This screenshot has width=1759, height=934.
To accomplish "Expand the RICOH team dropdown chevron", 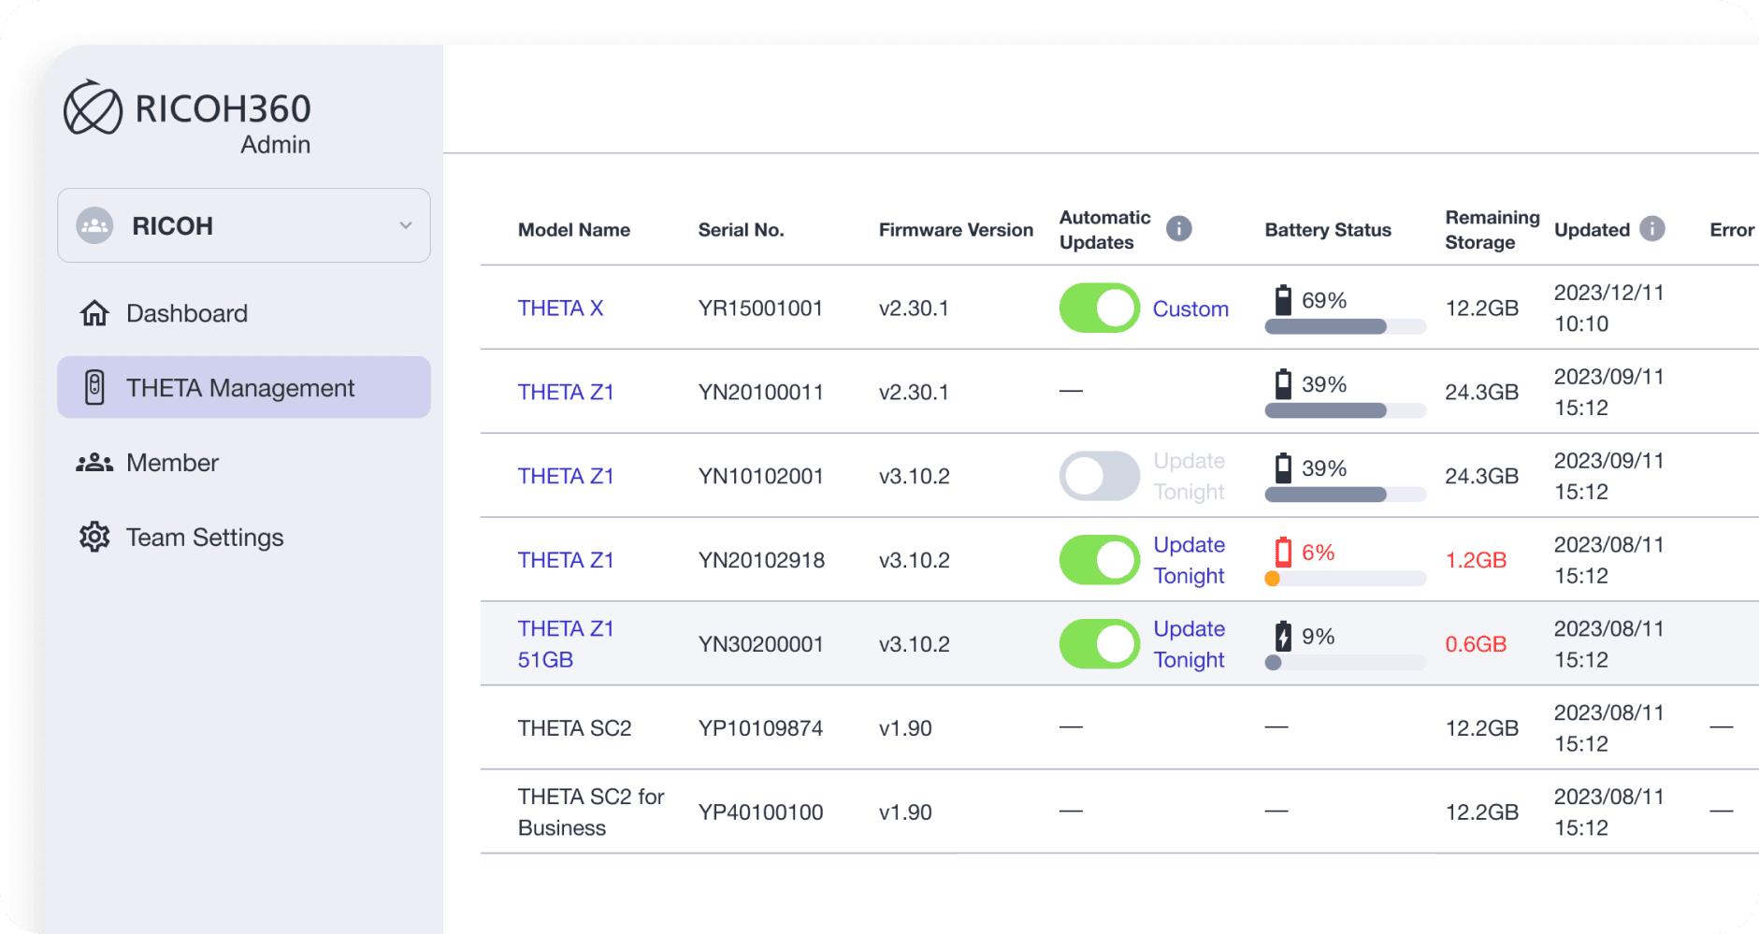I will [x=406, y=225].
